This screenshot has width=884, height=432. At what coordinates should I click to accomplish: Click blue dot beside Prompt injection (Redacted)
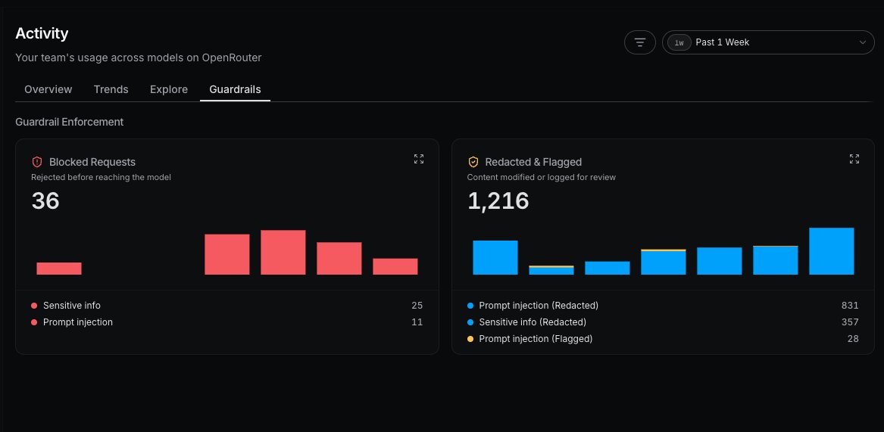[470, 306]
